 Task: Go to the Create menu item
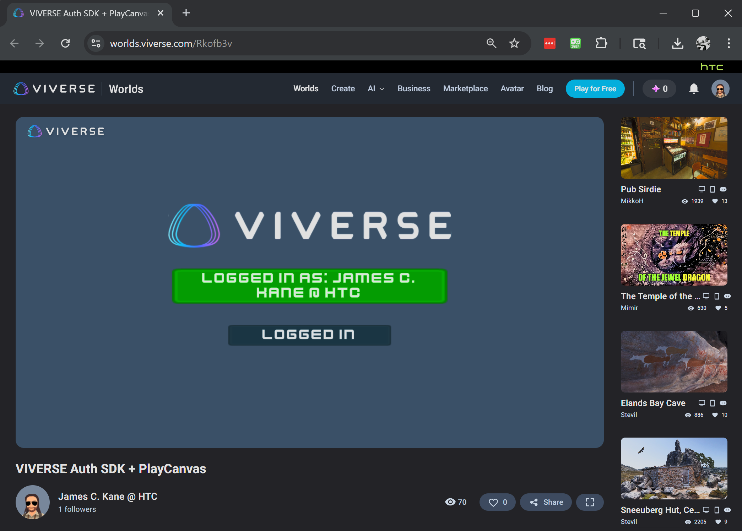coord(343,89)
